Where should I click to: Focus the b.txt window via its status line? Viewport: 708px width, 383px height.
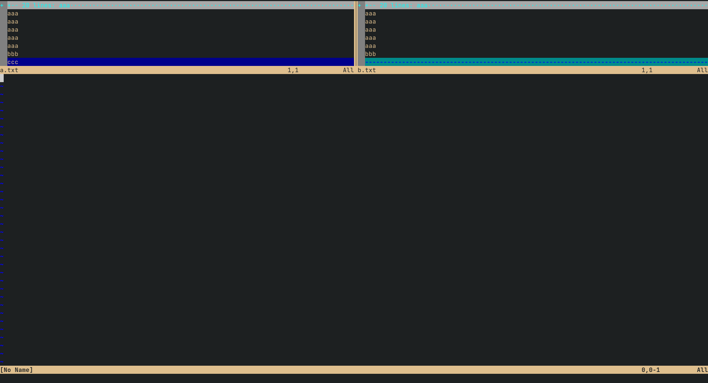(x=367, y=70)
